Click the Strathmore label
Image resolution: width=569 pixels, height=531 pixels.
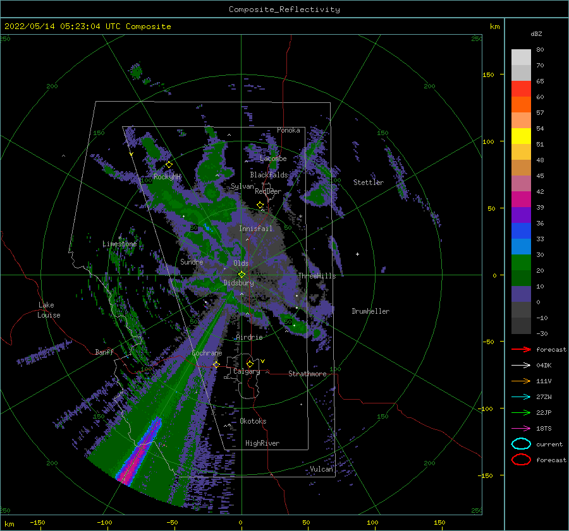(307, 374)
